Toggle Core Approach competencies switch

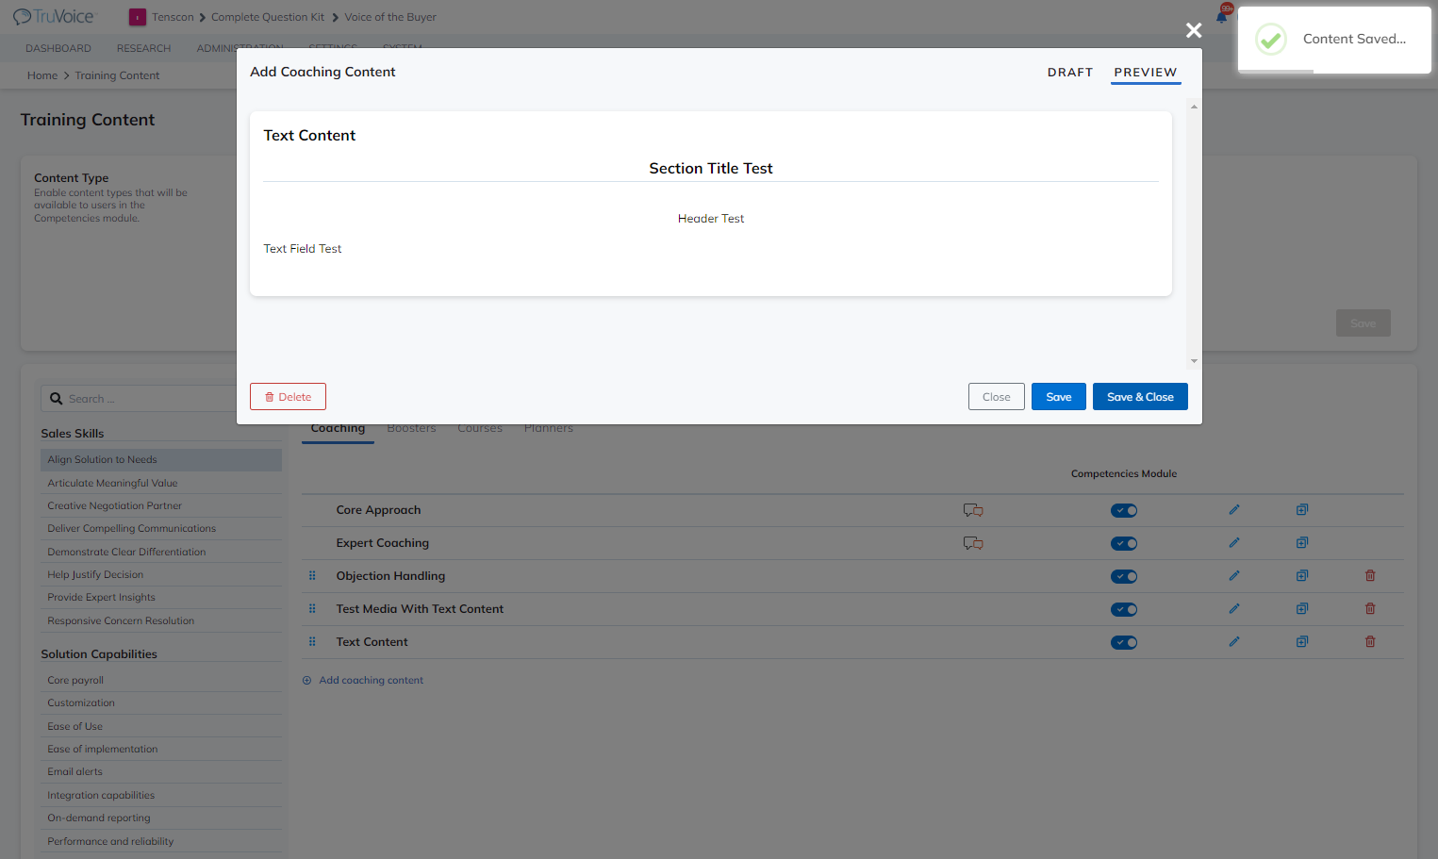(x=1124, y=511)
